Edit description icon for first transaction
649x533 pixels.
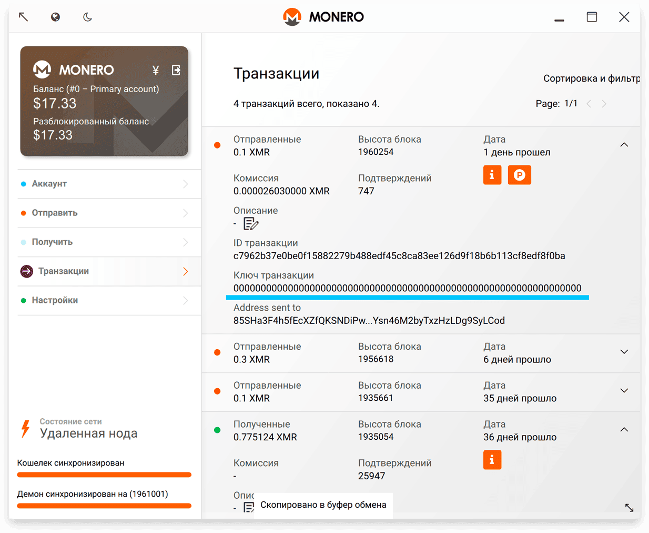click(251, 224)
